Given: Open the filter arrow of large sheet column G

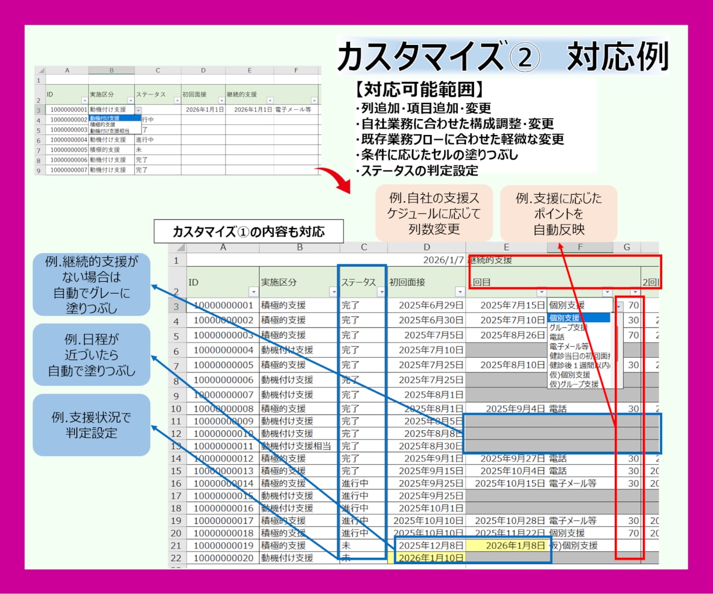Looking at the screenshot, I should point(635,292).
